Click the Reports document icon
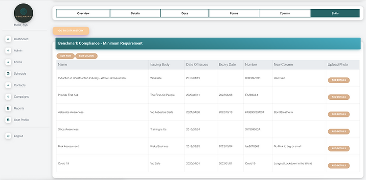Image resolution: width=366 pixels, height=180 pixels. pos(8,108)
